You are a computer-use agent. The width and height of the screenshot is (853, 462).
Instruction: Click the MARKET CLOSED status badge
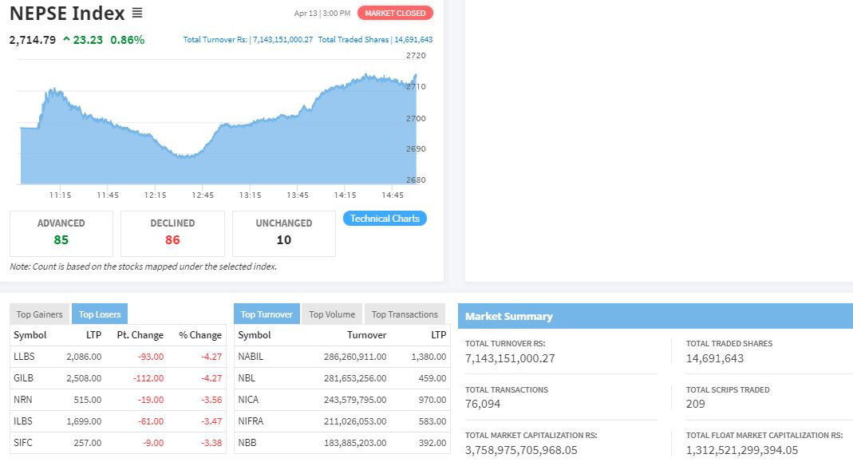[395, 13]
